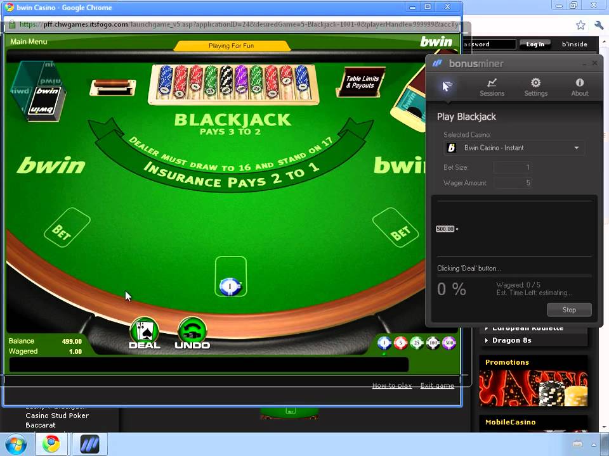Bookmark page with star icon
Image resolution: width=609 pixels, height=456 pixels.
pyautogui.click(x=580, y=25)
